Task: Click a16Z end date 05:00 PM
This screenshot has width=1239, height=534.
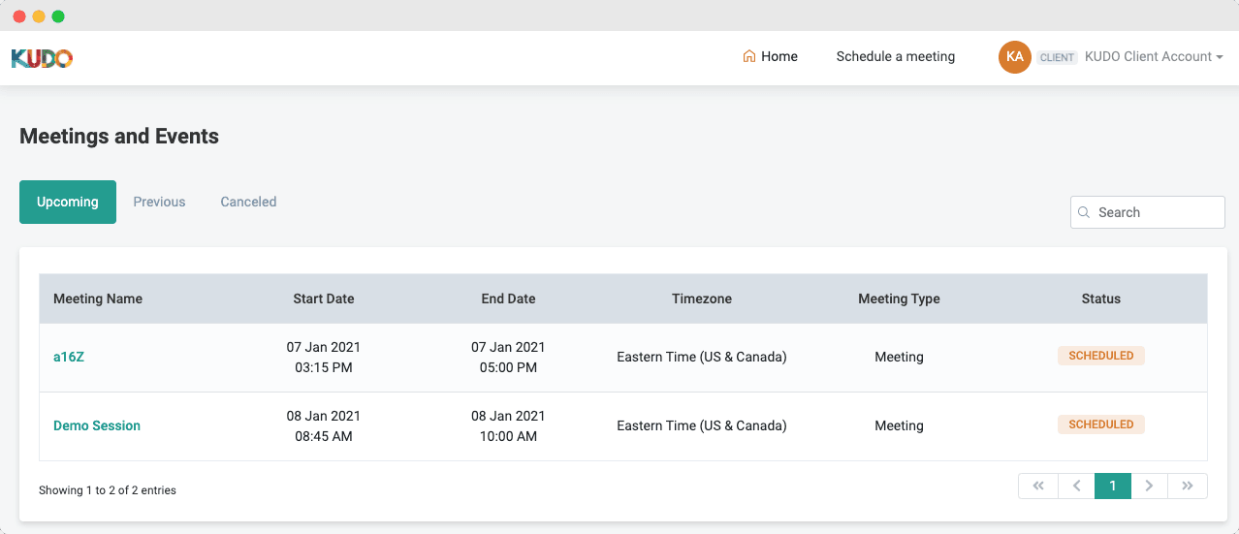Action: click(x=508, y=367)
